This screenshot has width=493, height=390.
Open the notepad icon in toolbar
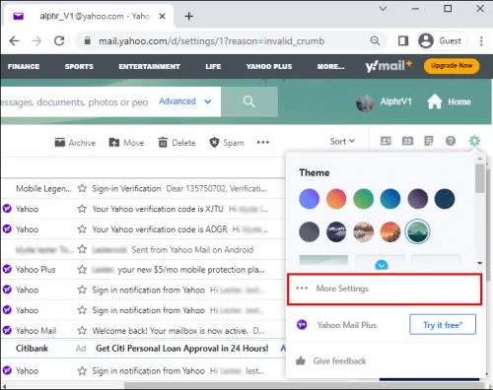tap(429, 141)
